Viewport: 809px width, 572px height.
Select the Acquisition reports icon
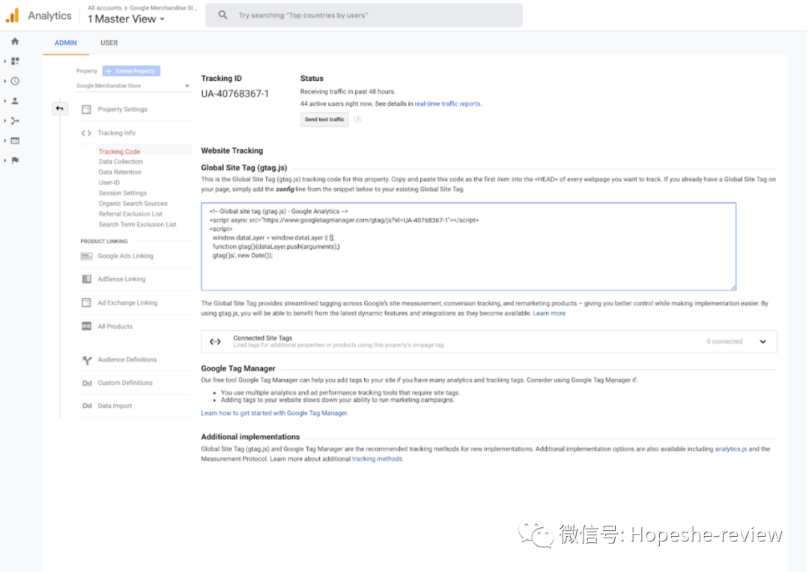[x=13, y=120]
